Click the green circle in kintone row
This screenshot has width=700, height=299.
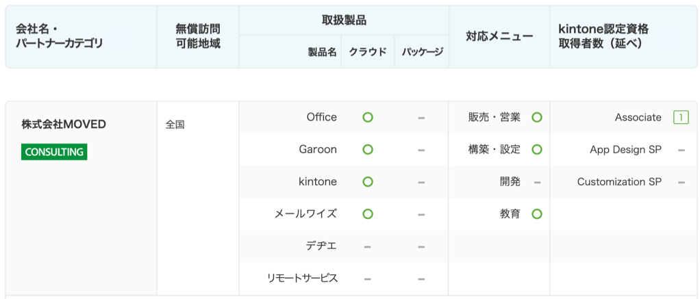pos(368,182)
